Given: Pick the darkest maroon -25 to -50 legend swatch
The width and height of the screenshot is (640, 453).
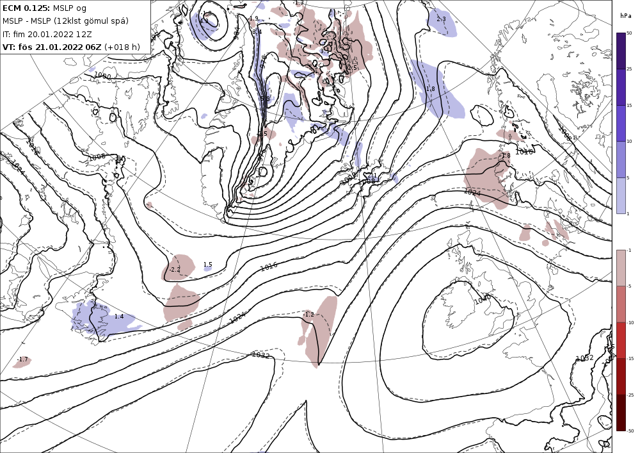Looking at the screenshot, I should tap(621, 413).
